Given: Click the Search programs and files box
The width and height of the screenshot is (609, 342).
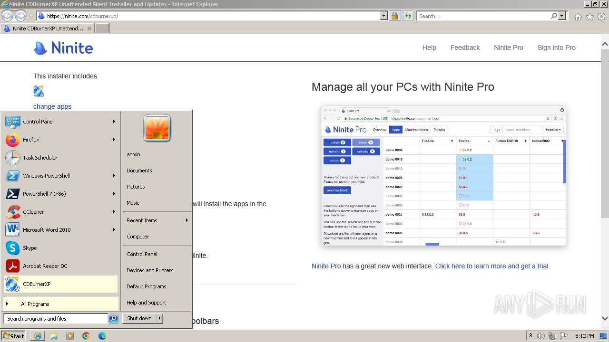Looking at the screenshot, I should [56, 319].
